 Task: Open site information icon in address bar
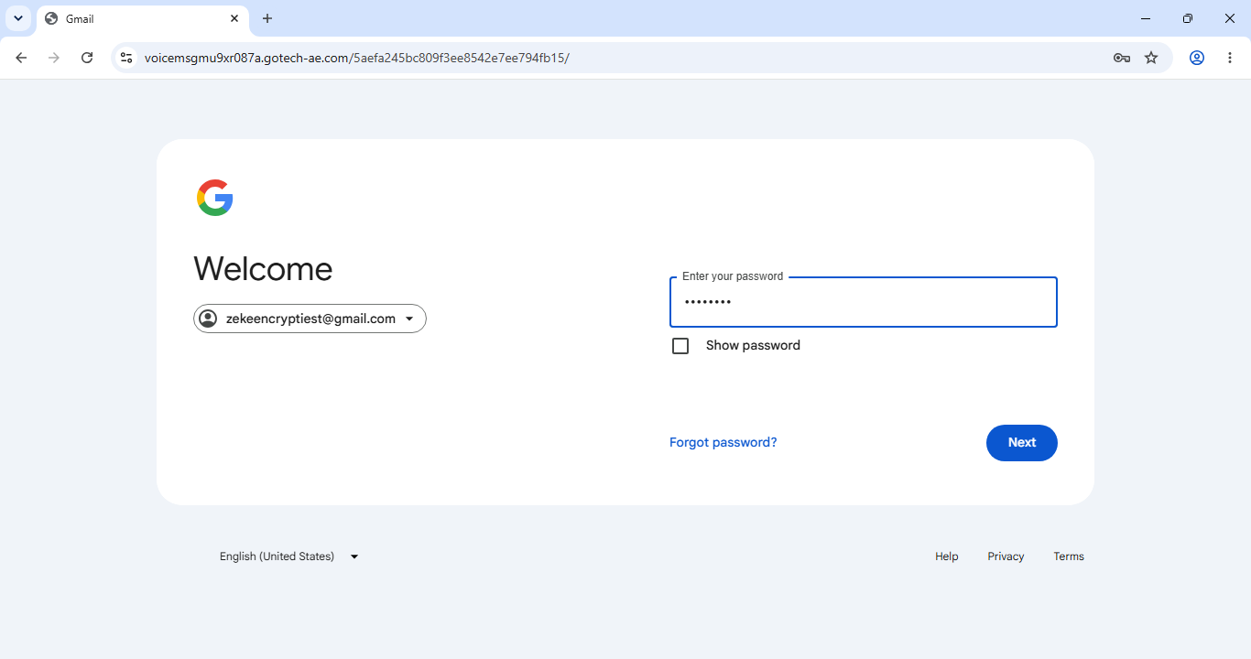tap(126, 58)
